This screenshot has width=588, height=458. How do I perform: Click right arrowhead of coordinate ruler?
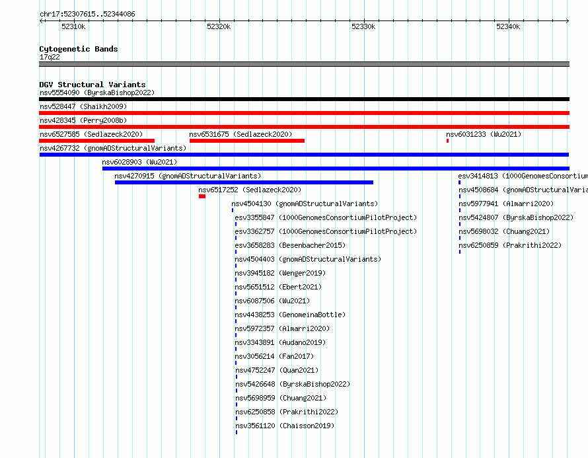(x=568, y=20)
